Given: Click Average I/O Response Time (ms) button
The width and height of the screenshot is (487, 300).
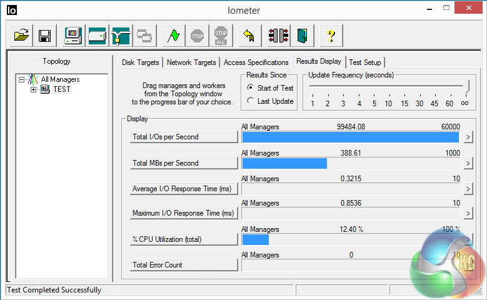Looking at the screenshot, I should pos(184,189).
